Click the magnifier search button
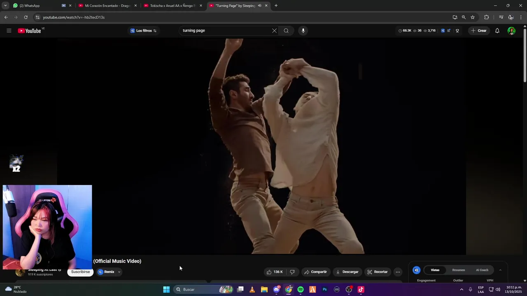This screenshot has width=527, height=296. pos(286,31)
